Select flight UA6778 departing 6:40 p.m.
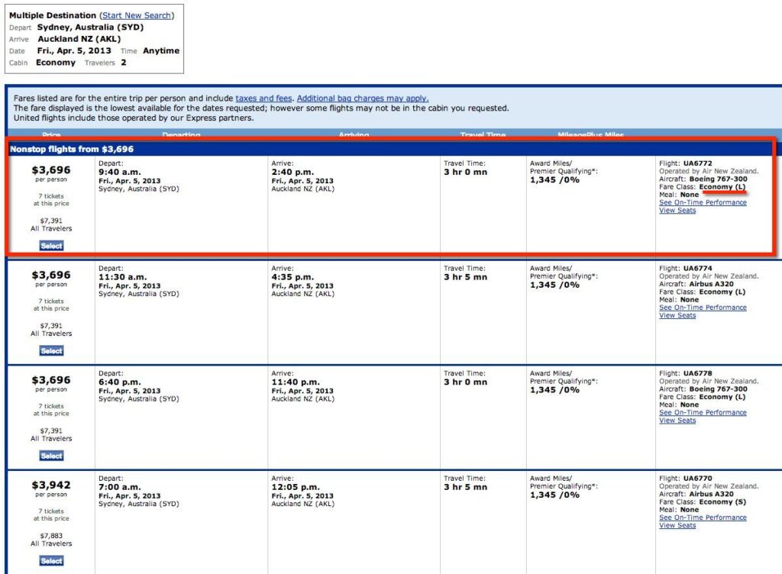Screen dimensions: 782x574 pyautogui.click(x=51, y=456)
